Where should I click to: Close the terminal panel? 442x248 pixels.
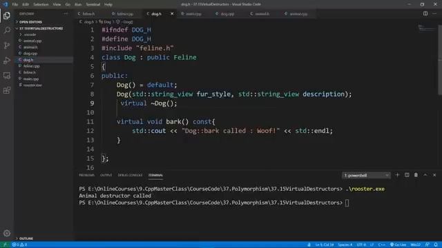click(x=434, y=175)
